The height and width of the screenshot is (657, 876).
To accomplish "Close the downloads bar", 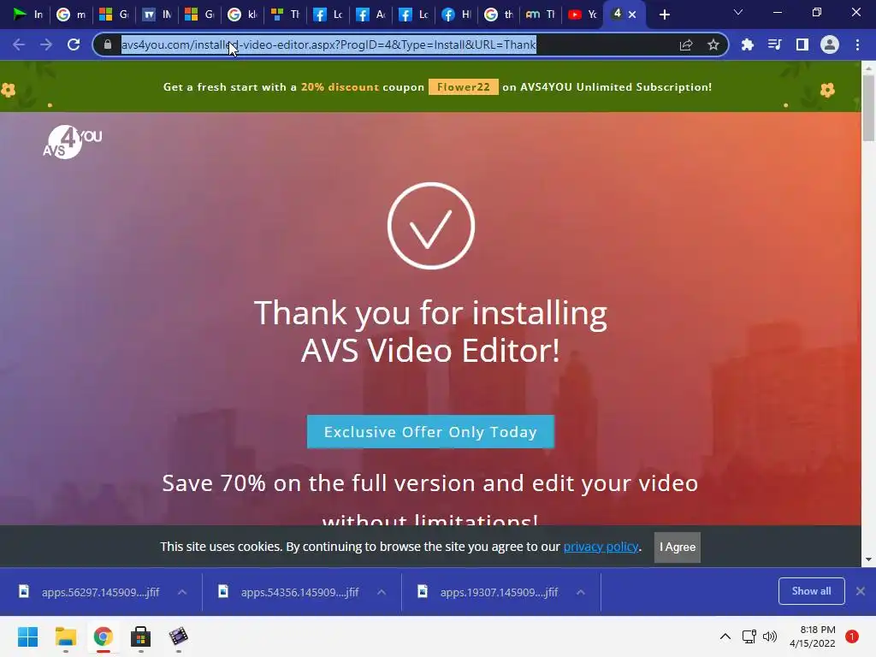I will coord(861,591).
